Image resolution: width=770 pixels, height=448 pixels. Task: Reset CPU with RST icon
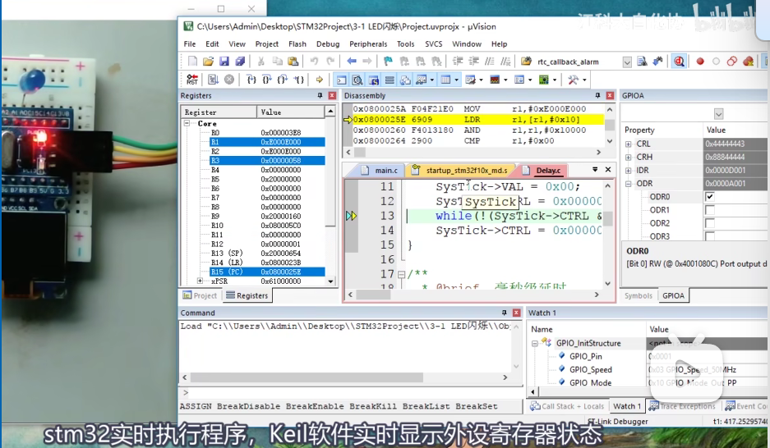coord(192,80)
